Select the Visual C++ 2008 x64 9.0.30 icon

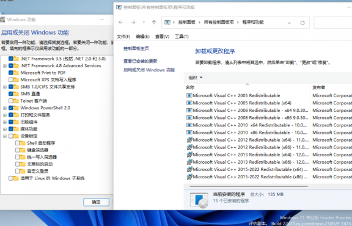click(189, 111)
